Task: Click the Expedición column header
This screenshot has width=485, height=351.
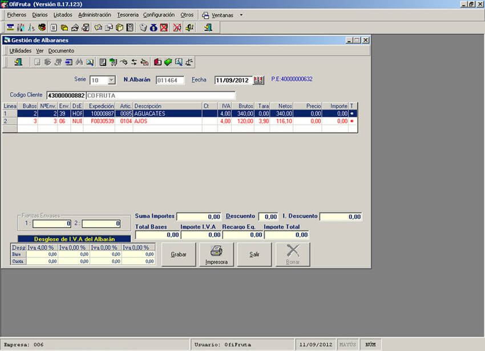Action: coord(99,106)
